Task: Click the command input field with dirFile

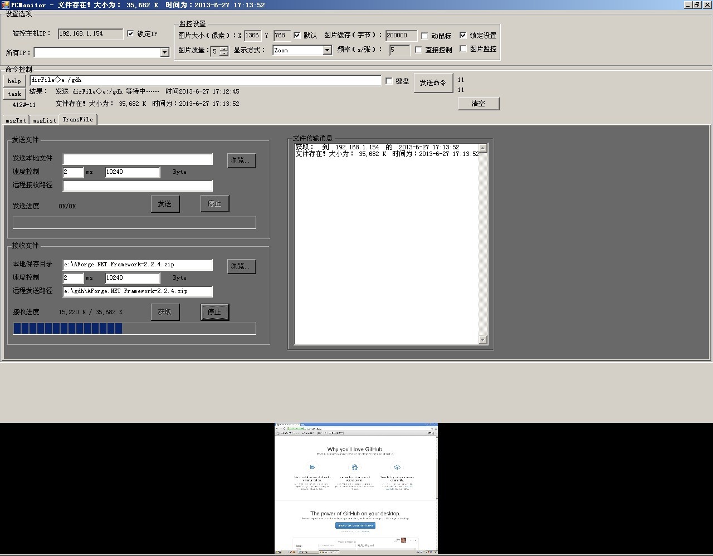Action: 206,80
